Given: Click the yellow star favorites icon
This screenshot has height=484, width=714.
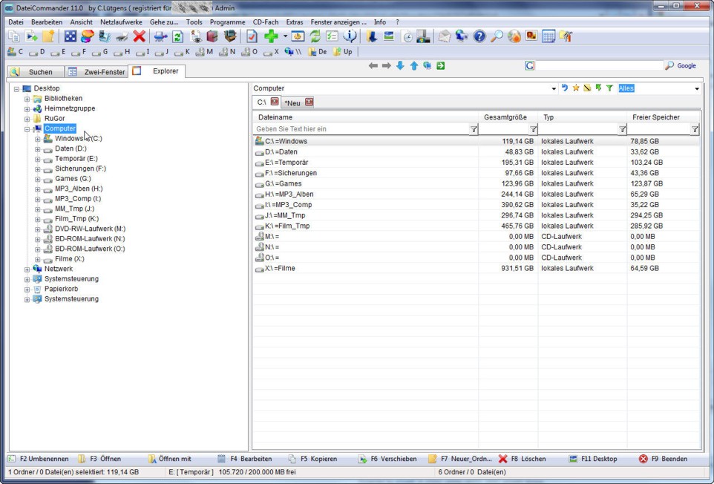Looking at the screenshot, I should click(575, 88).
